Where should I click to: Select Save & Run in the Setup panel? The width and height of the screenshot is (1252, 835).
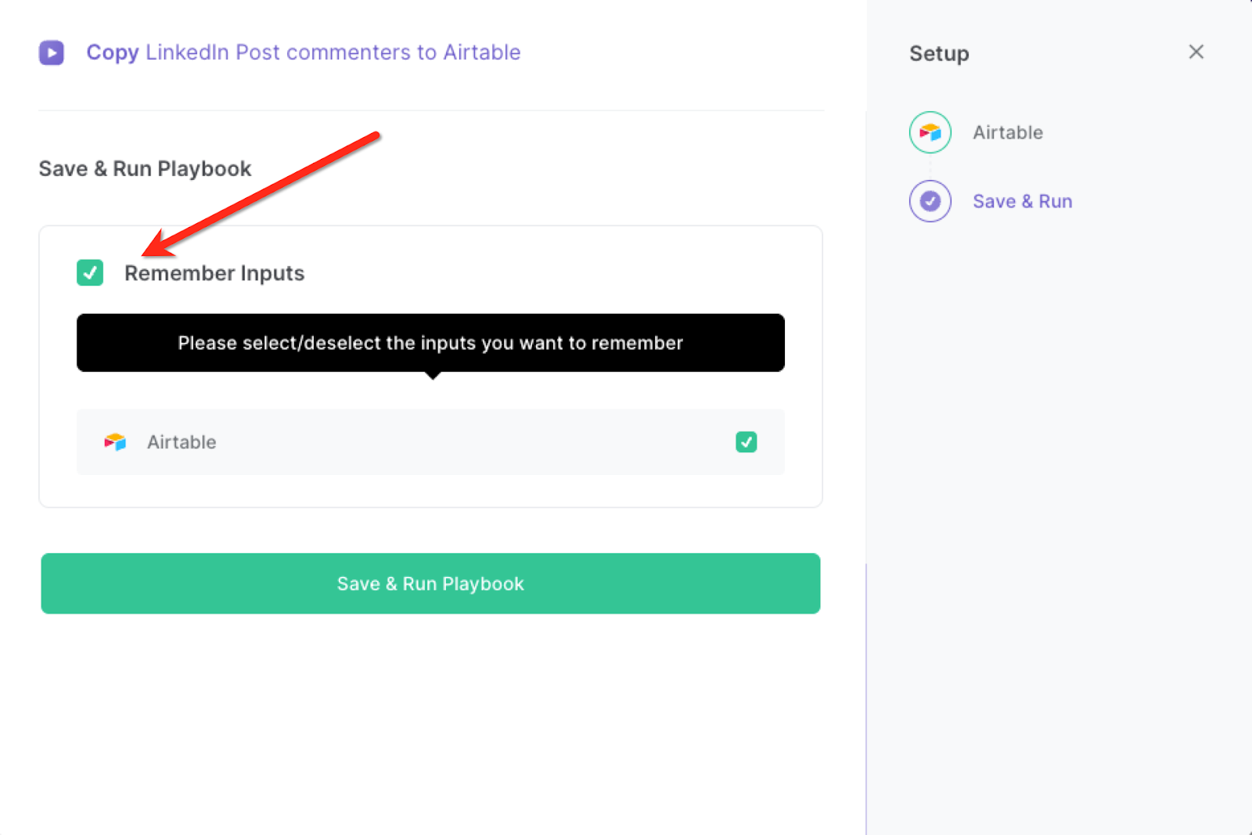[1022, 201]
